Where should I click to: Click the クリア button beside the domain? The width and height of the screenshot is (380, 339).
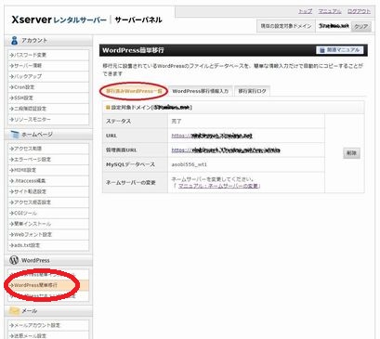361,26
